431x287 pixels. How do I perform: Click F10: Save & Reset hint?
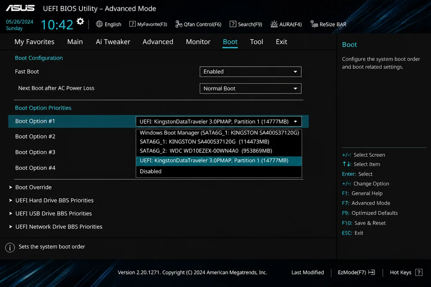pyautogui.click(x=364, y=223)
